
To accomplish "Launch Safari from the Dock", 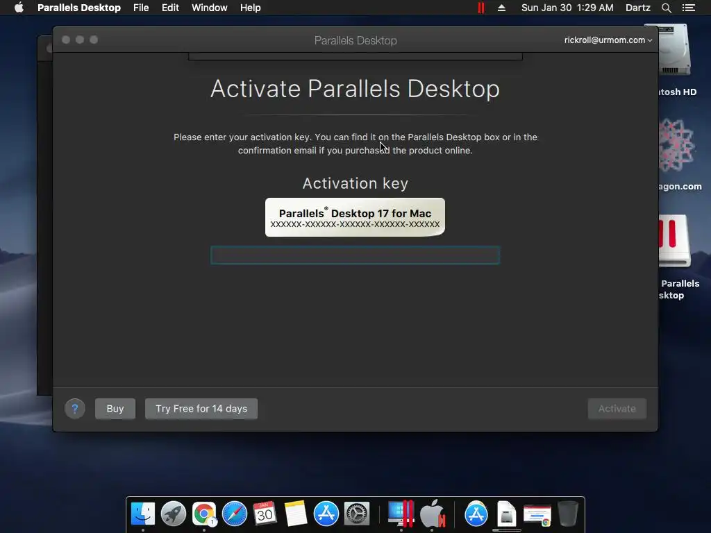I will coord(235,514).
